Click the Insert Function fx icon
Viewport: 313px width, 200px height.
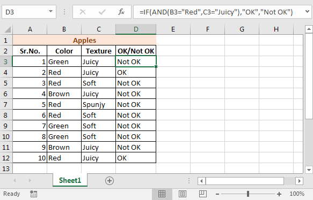point(121,12)
